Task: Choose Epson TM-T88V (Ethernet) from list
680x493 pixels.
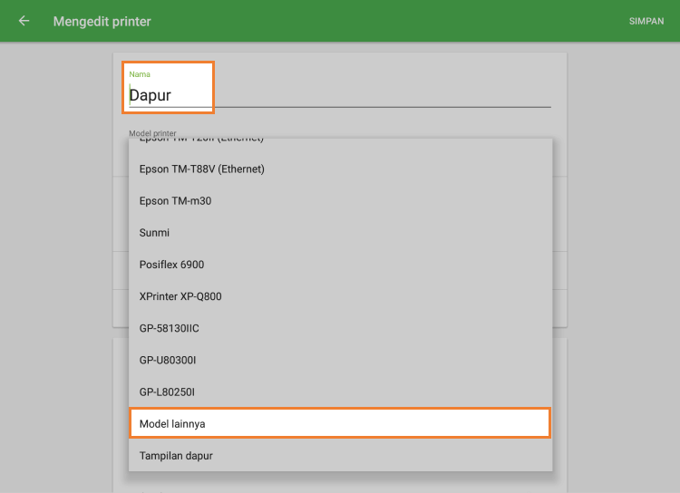Action: tap(201, 169)
